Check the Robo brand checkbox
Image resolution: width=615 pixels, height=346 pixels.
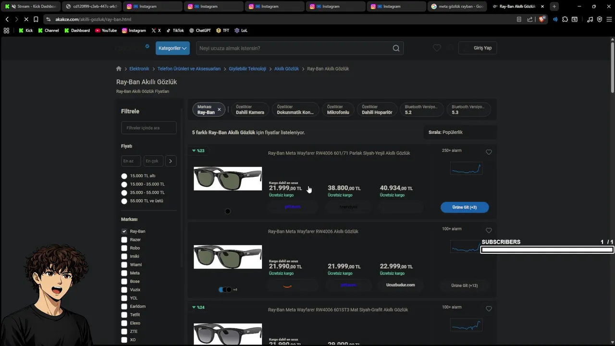pos(124,248)
